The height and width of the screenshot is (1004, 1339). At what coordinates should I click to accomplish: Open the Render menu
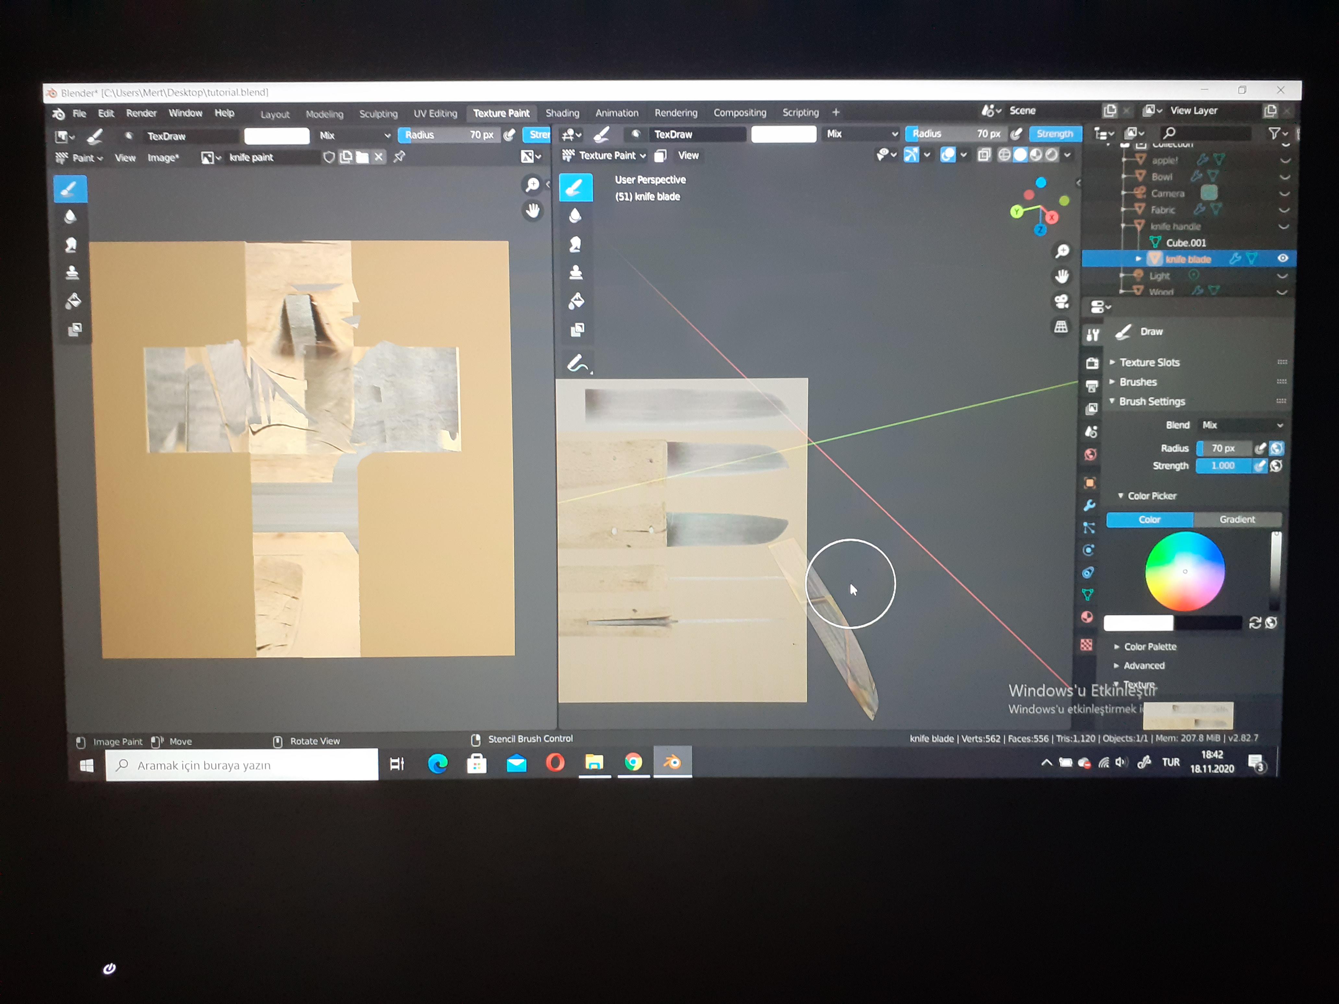[x=141, y=113]
